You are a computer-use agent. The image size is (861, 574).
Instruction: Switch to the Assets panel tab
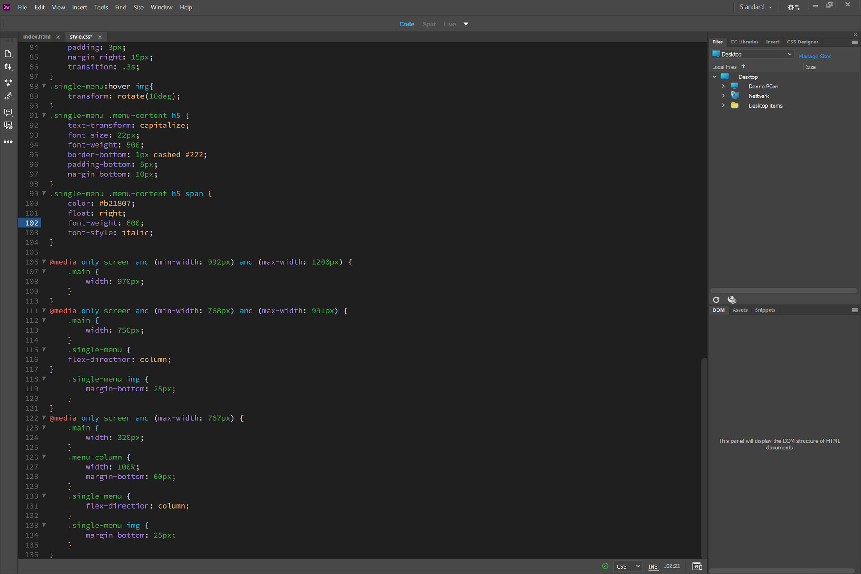[740, 310]
